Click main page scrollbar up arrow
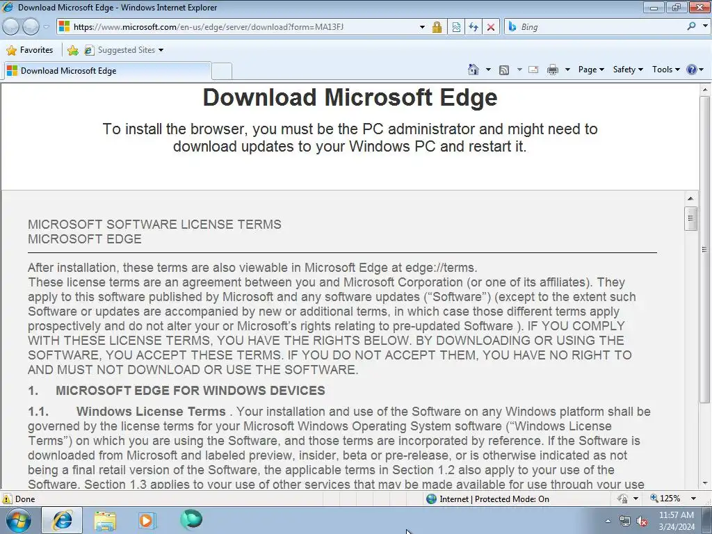Image resolution: width=712 pixels, height=534 pixels. (x=705, y=90)
